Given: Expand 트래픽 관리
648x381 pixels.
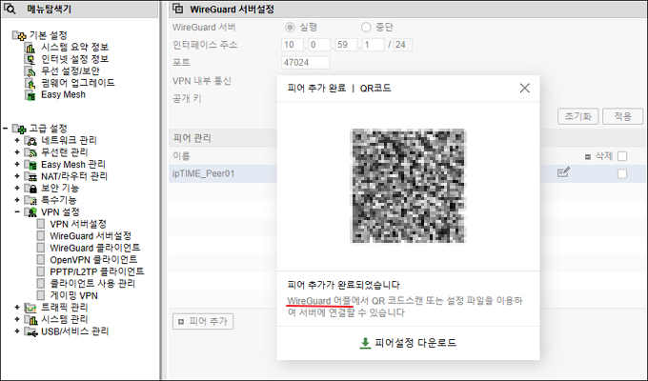Looking at the screenshot, I should [17, 308].
